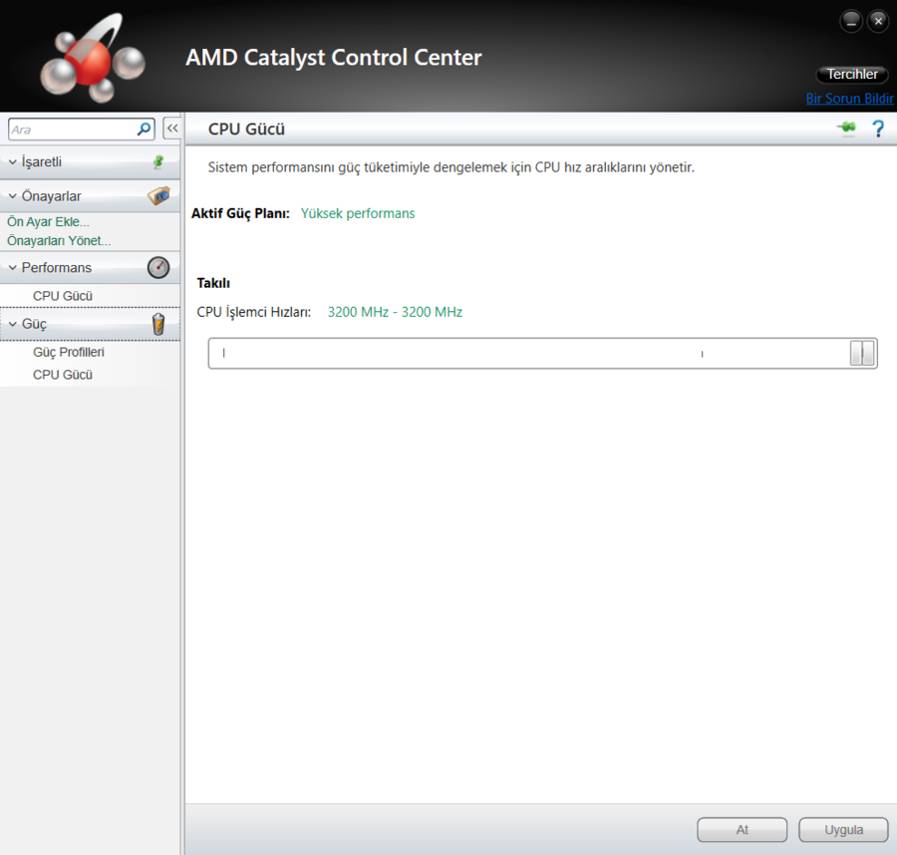Select the Önayarlar section header
The height and width of the screenshot is (855, 897).
[x=90, y=195]
